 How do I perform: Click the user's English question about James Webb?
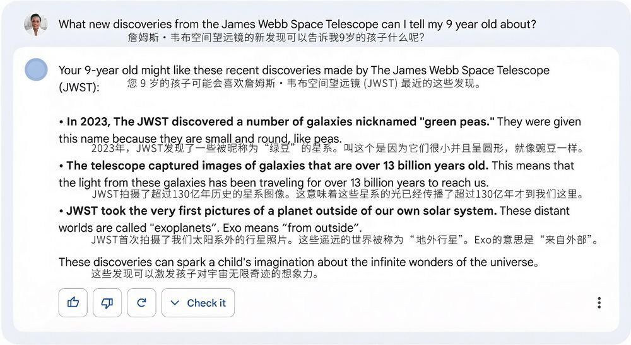297,25
